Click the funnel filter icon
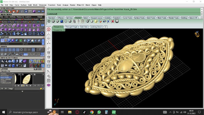This screenshot has height=115, width=204. point(17,65)
